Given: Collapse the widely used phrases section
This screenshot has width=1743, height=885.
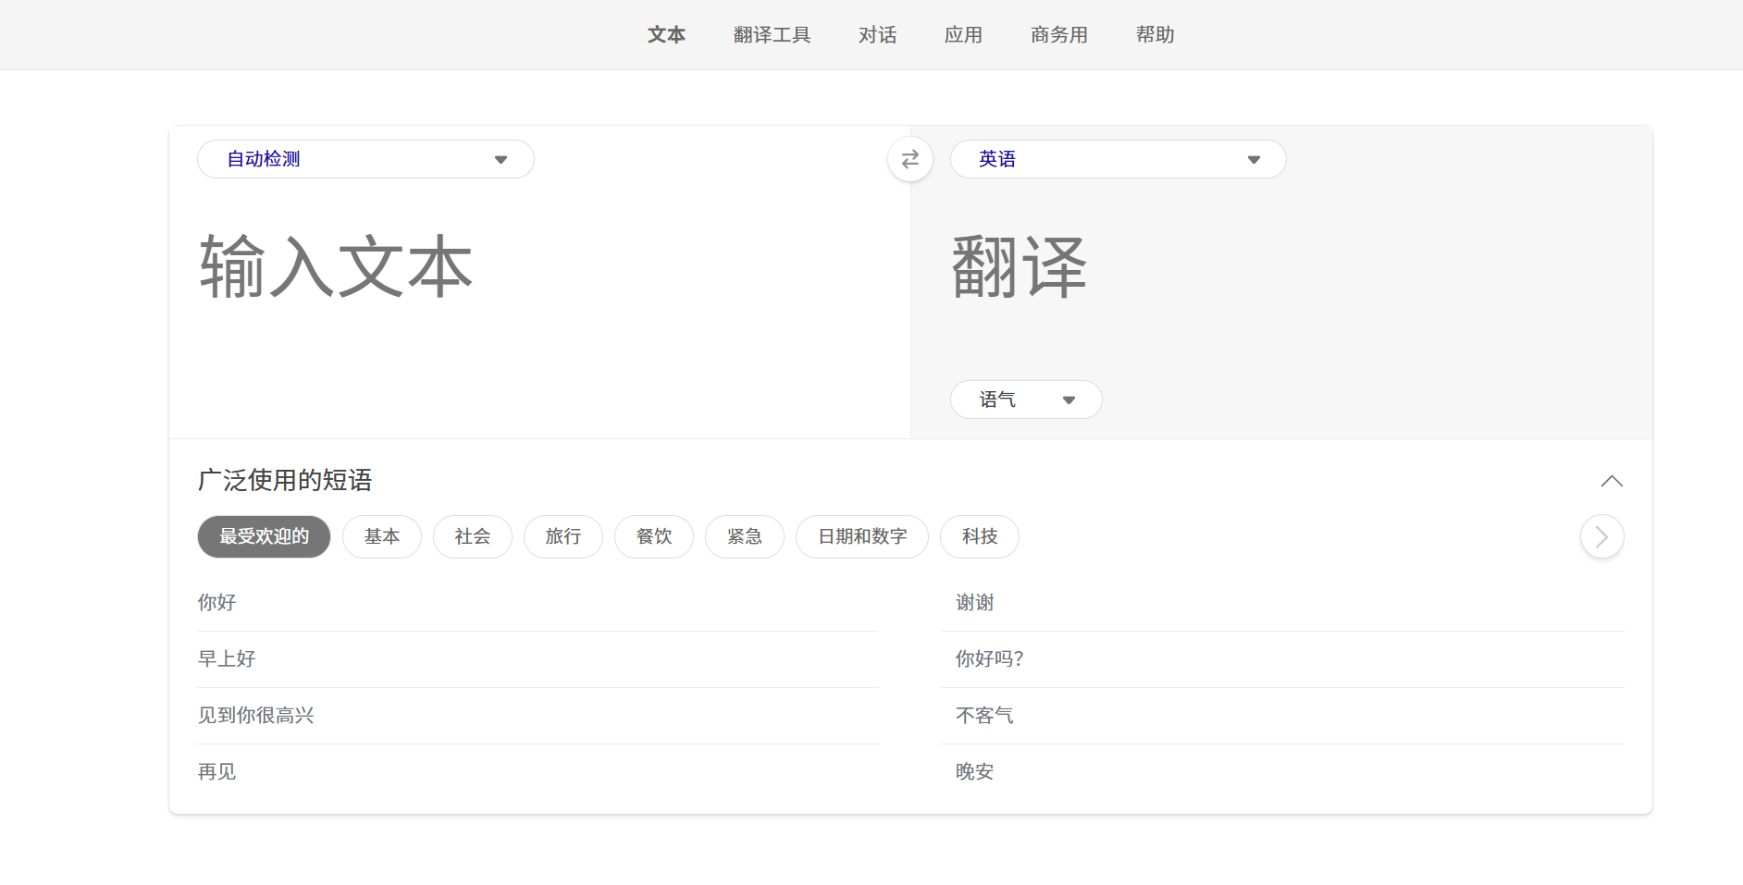Looking at the screenshot, I should coord(1612,481).
